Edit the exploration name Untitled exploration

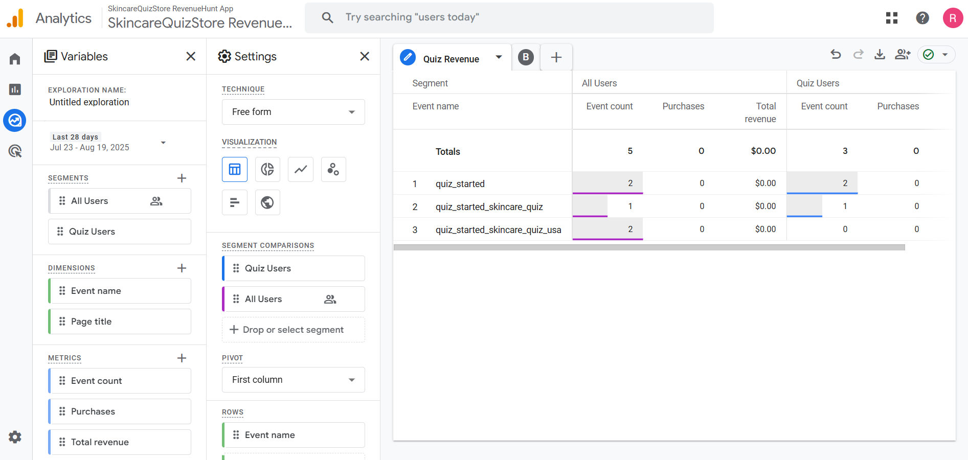(89, 102)
